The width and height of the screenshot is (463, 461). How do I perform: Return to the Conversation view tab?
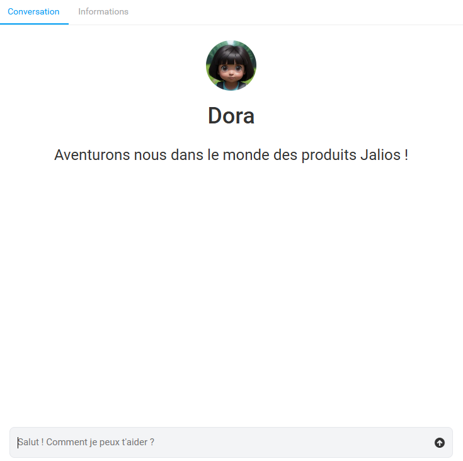tap(33, 11)
